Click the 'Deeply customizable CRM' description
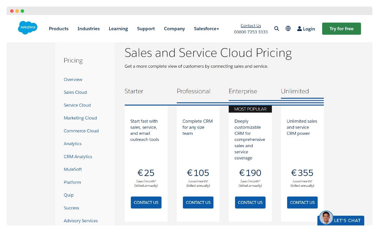379x232 pixels. [x=250, y=140]
